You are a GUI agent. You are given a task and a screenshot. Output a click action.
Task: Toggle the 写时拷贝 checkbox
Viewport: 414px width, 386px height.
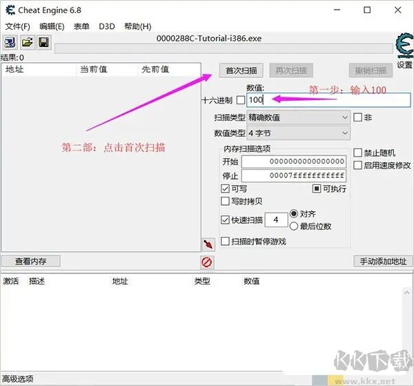click(226, 202)
